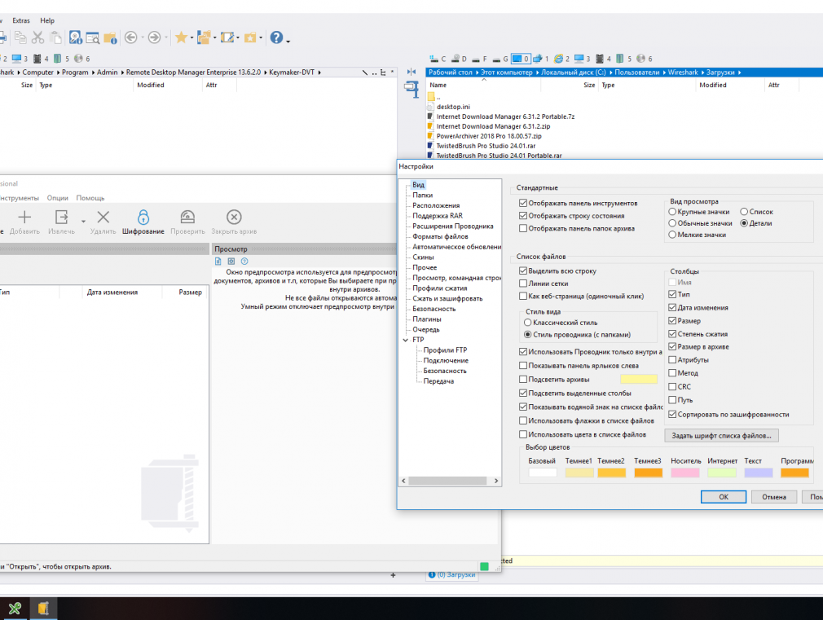The width and height of the screenshot is (823, 620).
Task: Click the Проверить test archive icon
Action: click(187, 217)
